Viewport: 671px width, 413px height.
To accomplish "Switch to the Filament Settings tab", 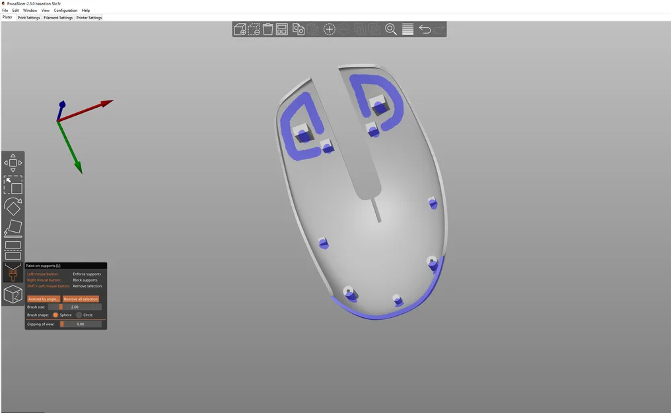I will 58,17.
